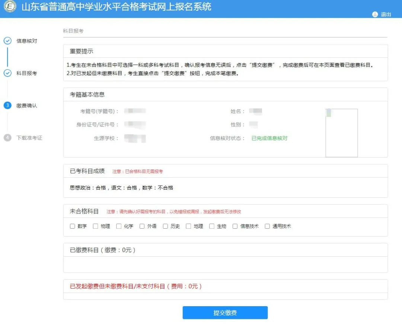Image resolution: width=402 pixels, height=327 pixels.
Task: Click the red note about 发起缴费后无法修改
Action: click(x=174, y=212)
